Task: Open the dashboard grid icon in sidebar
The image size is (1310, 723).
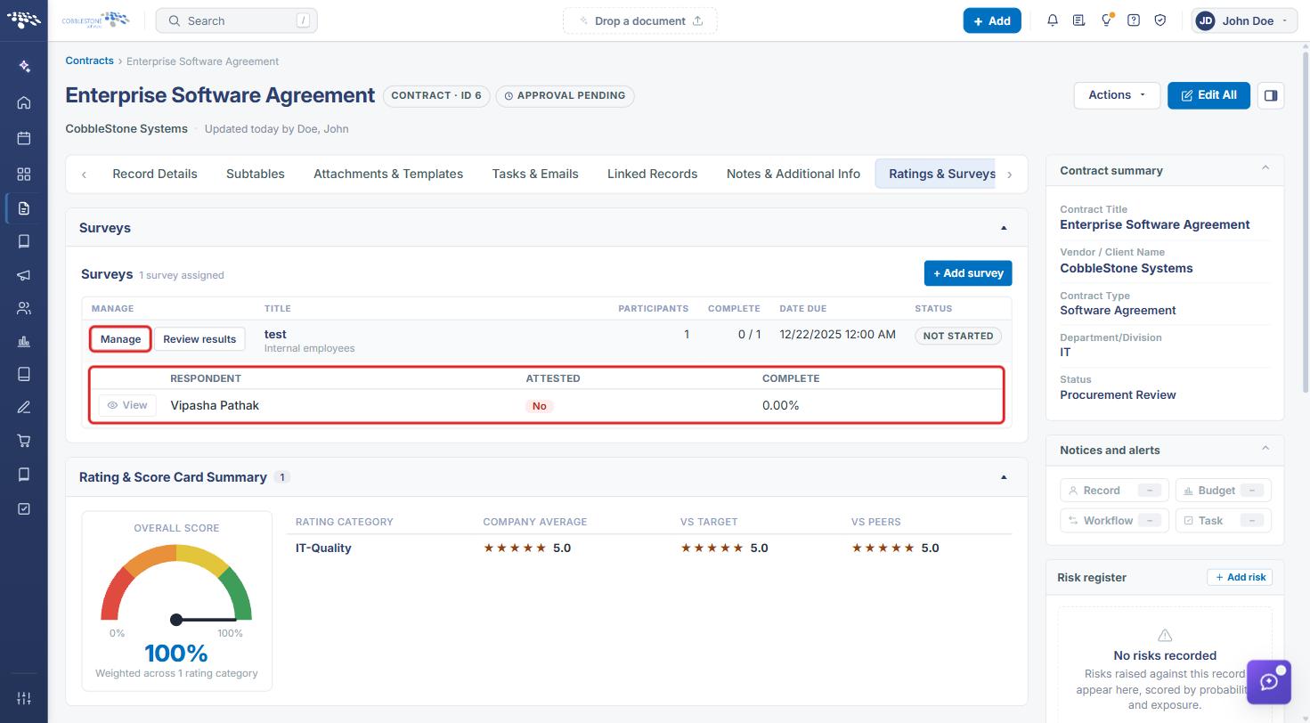Action: point(24,174)
